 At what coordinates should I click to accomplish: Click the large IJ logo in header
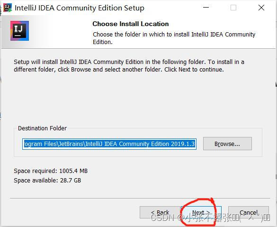[x=19, y=31]
